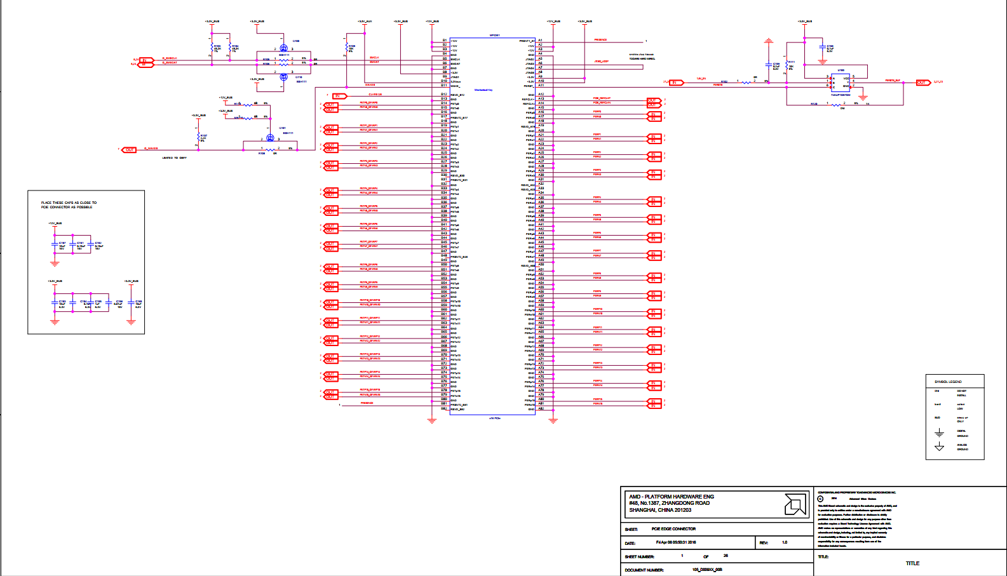The image size is (1007, 576).
Task: Select resistor R107 symbol
Action: tap(198, 137)
